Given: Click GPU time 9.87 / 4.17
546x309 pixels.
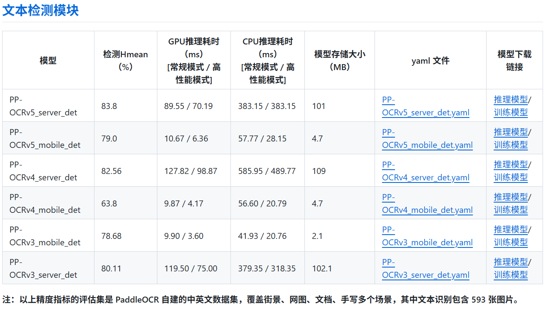Looking at the screenshot, I should click(x=184, y=203).
